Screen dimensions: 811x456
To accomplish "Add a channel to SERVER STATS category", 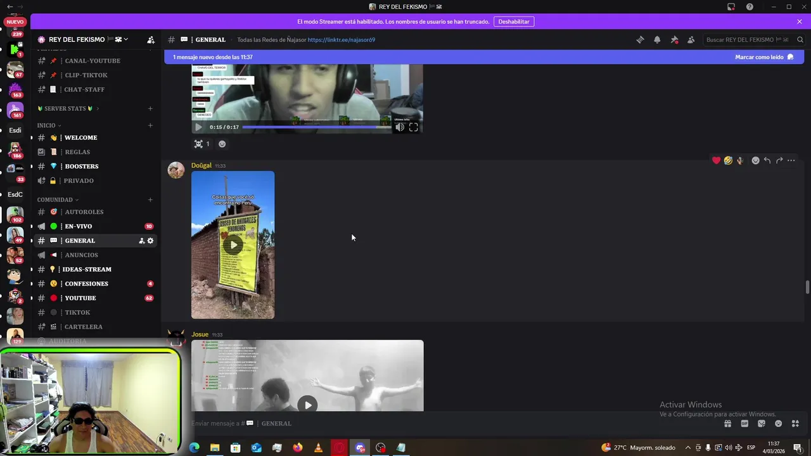I will point(150,108).
